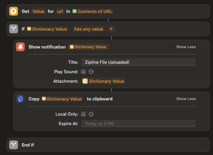Open the "Value" type selector in Get action
The height and width of the screenshot is (155, 213).
(x=39, y=11)
